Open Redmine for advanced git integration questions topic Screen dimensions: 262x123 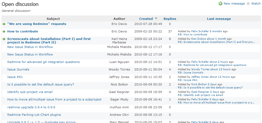43,62
